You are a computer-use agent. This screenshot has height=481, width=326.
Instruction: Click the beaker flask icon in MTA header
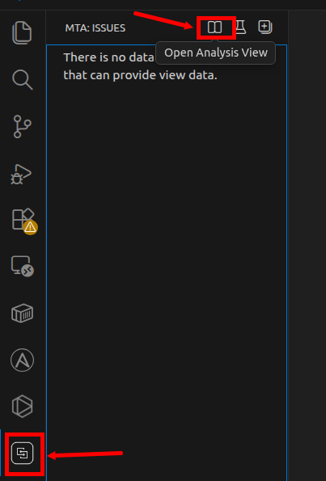241,27
